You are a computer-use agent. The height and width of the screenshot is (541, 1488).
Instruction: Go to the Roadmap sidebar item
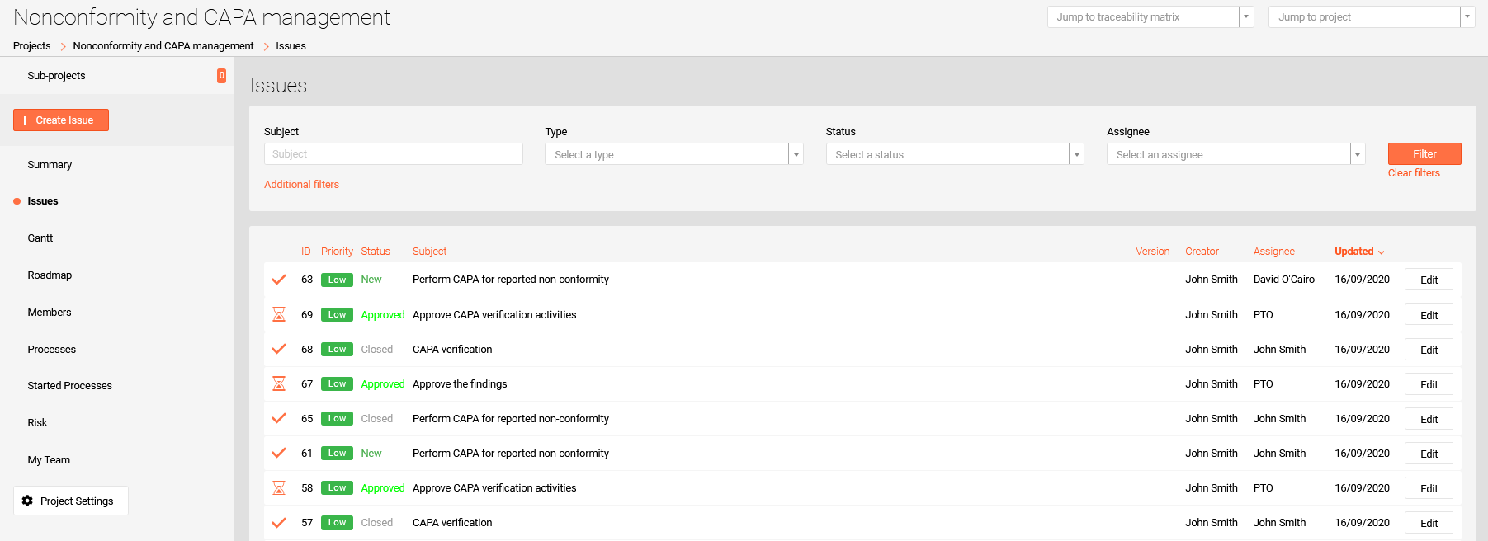(x=50, y=275)
